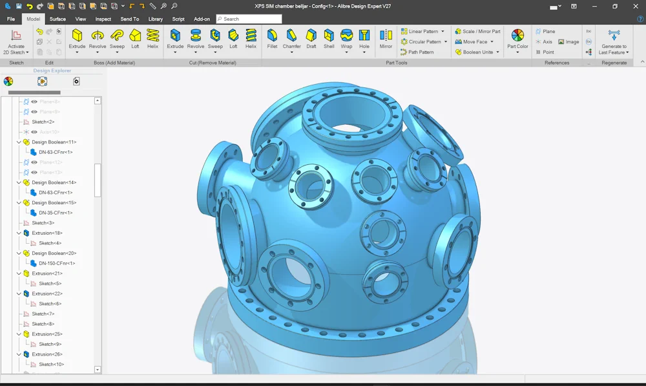Image resolution: width=646 pixels, height=386 pixels.
Task: Click the Boss Sweep yellow icon
Action: tap(117, 36)
